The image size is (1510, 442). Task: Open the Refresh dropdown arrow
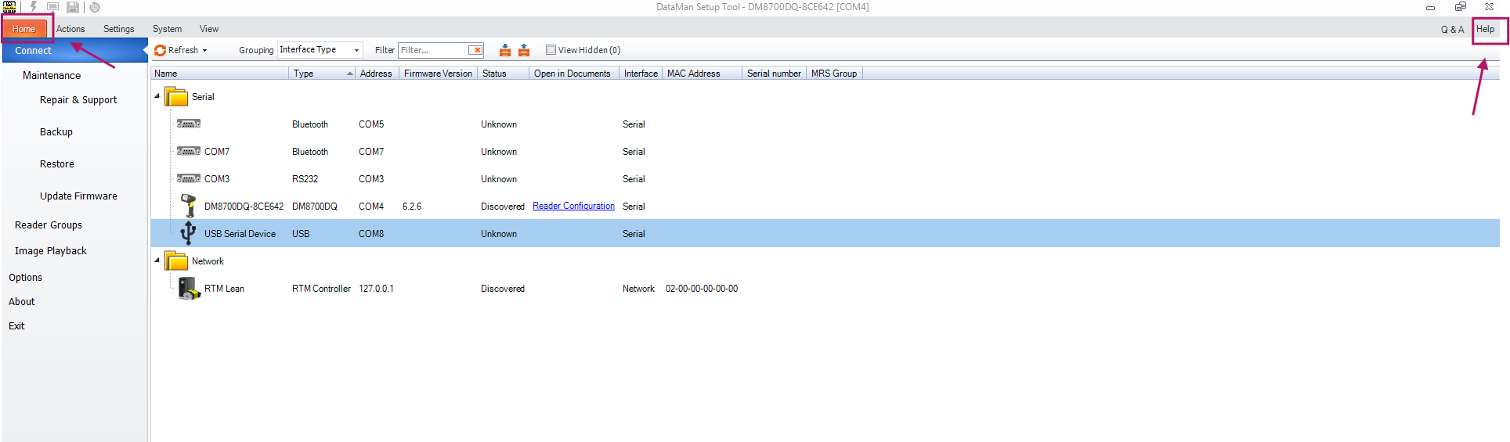[205, 50]
